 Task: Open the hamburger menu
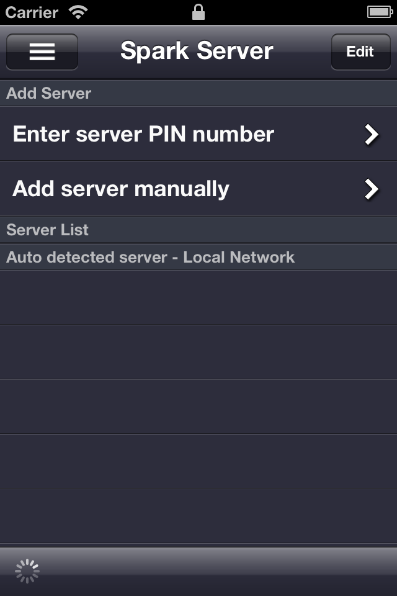tap(42, 52)
